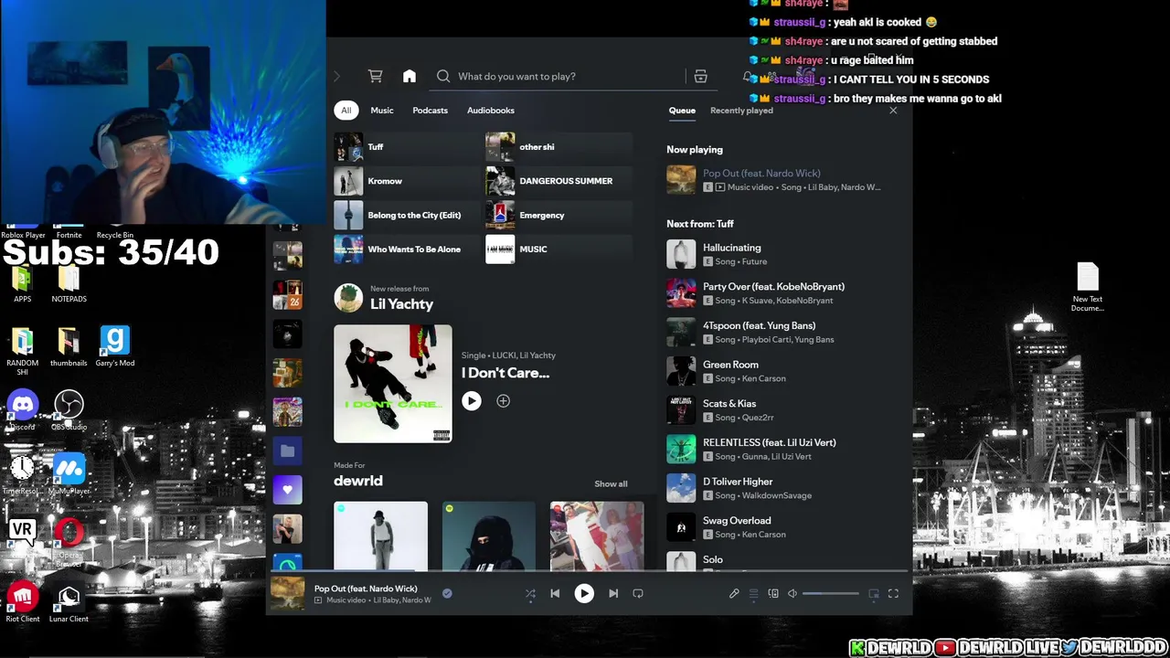Open Discord desktop shortcut
This screenshot has height=658, width=1170.
coord(23,409)
